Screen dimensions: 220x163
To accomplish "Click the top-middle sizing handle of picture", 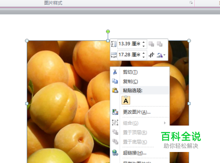I will tap(108, 41).
